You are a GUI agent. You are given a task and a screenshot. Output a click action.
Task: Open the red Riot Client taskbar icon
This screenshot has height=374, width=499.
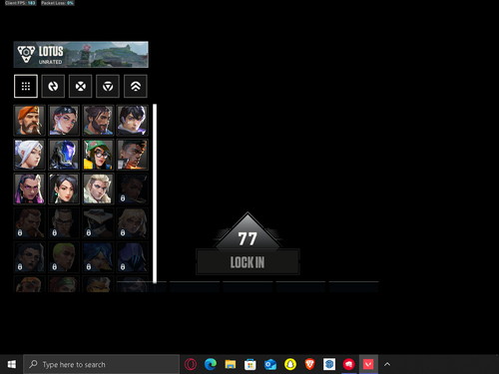click(x=348, y=364)
